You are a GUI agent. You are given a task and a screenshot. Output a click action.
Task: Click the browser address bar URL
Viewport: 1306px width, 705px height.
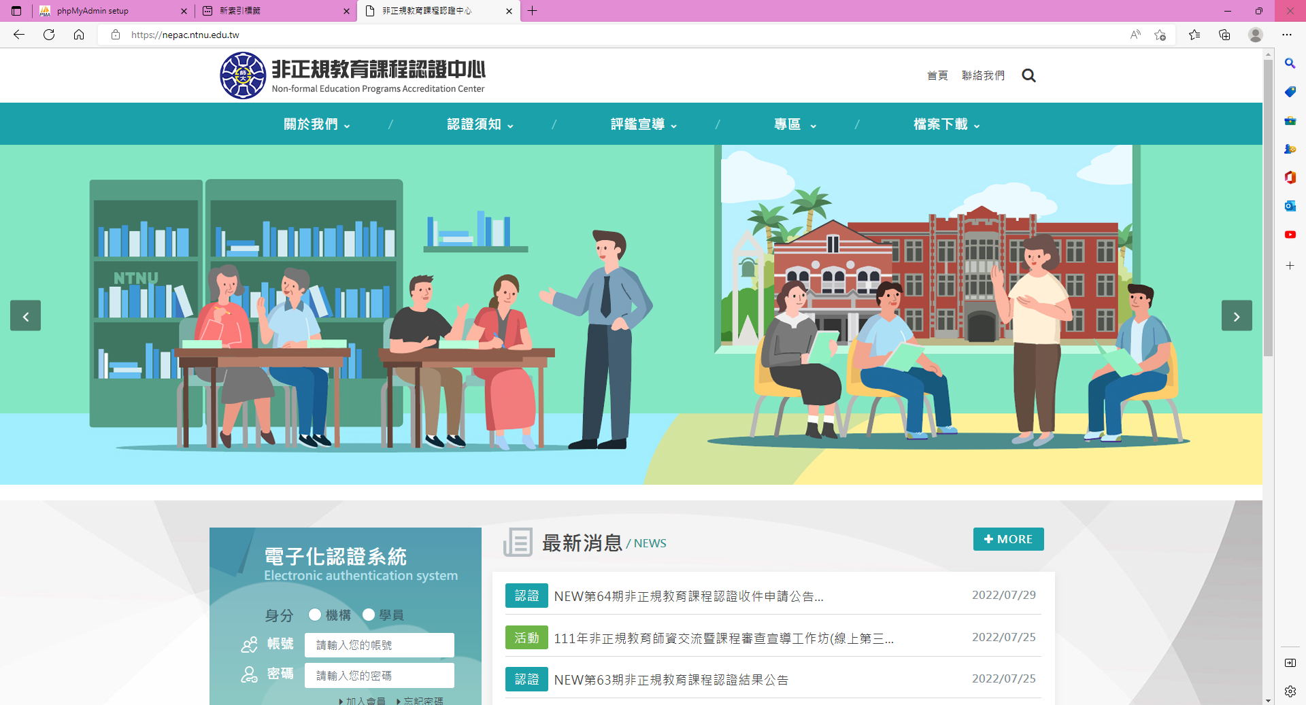[185, 35]
